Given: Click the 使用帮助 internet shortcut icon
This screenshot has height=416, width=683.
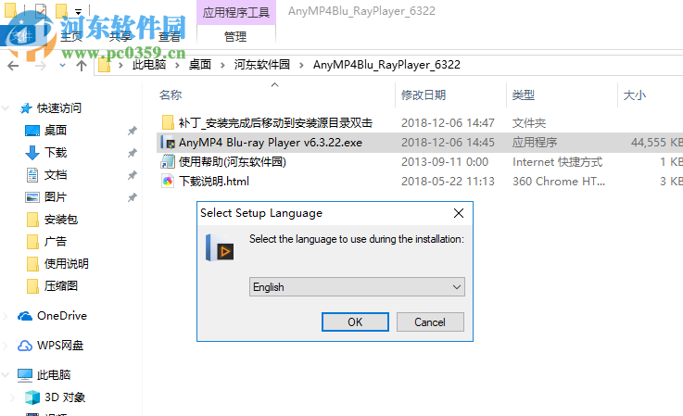Looking at the screenshot, I should pyautogui.click(x=168, y=161).
